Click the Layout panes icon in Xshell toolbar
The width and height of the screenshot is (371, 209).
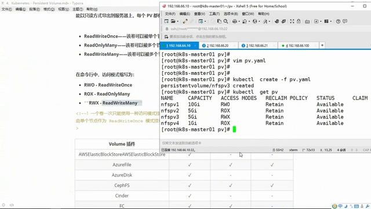326,21
